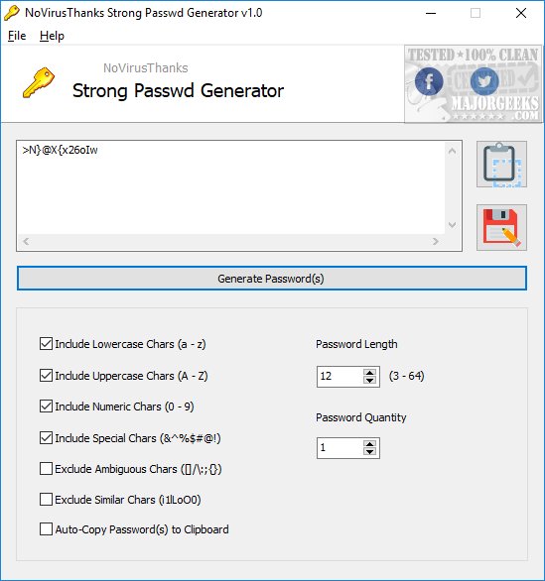Enable Exclude Ambiguous Chars checkbox
This screenshot has width=545, height=581.
click(46, 469)
